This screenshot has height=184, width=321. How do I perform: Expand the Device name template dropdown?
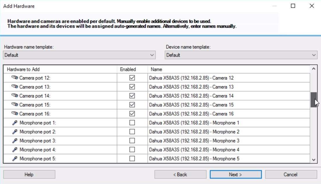click(x=241, y=55)
